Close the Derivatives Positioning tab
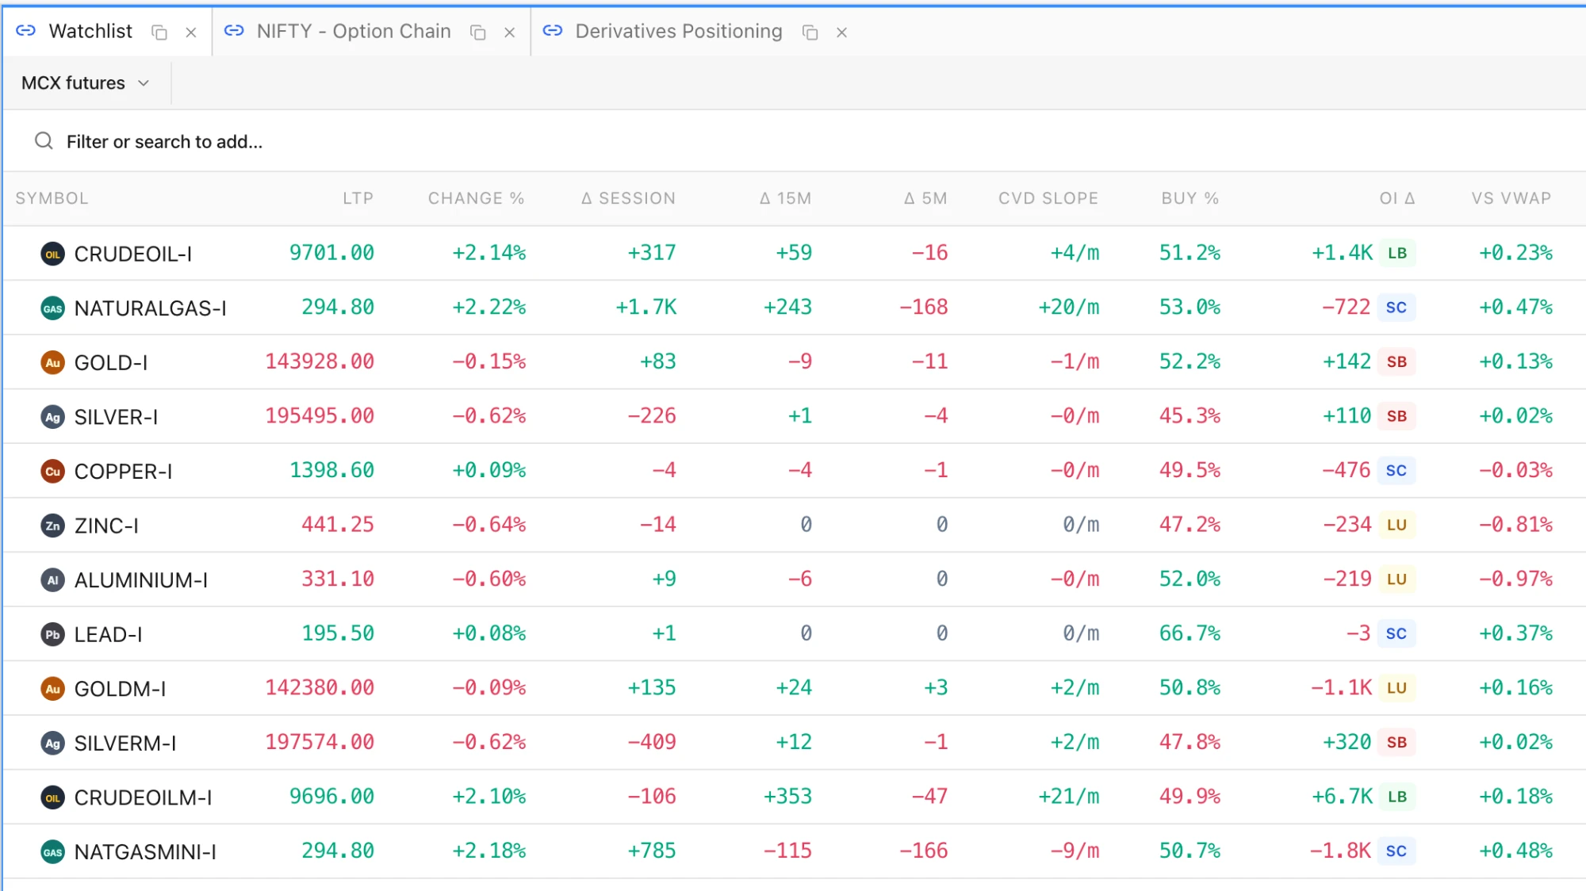Viewport: 1586px width, 891px height. pyautogui.click(x=842, y=33)
